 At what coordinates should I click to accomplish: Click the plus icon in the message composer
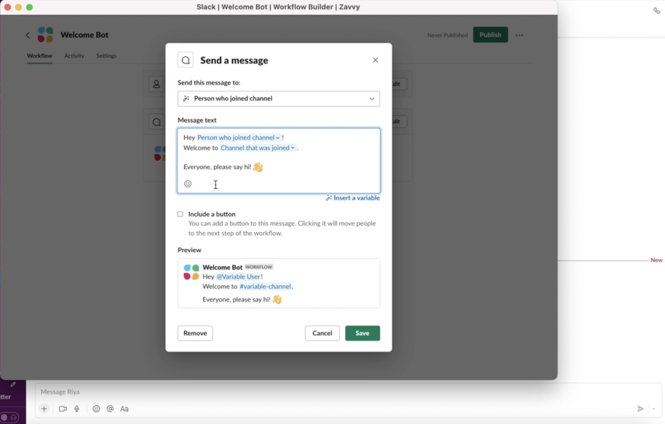tap(44, 408)
